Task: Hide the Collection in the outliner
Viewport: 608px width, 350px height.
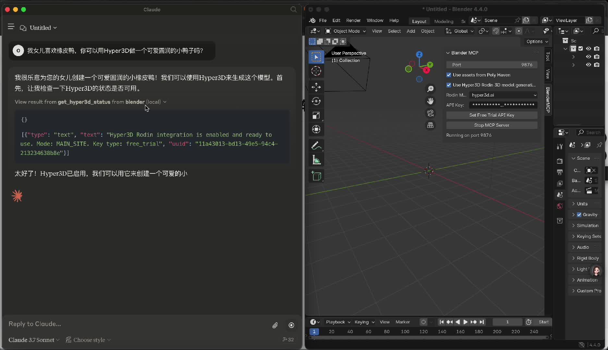Action: click(x=588, y=48)
